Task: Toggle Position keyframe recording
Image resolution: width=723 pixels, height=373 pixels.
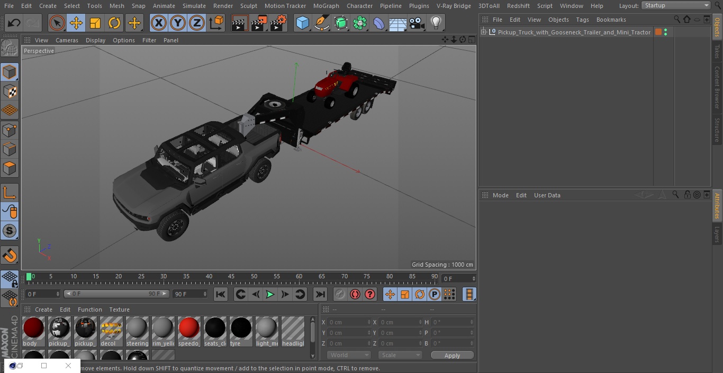Action: click(390, 294)
